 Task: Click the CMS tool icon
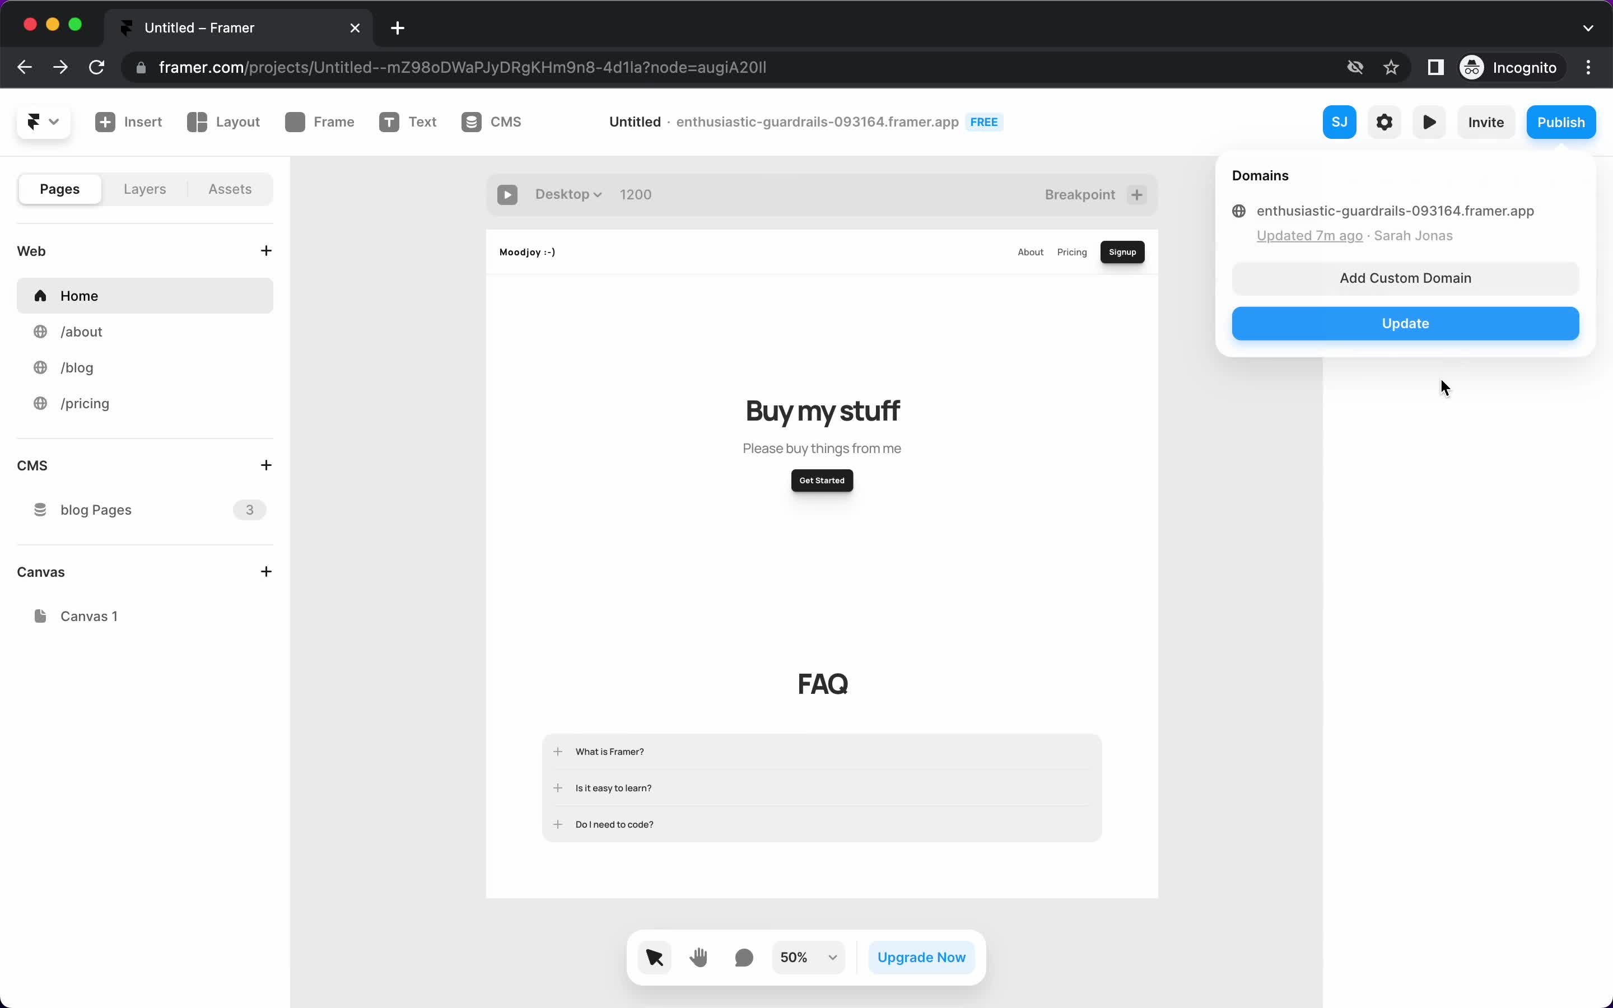[473, 122]
